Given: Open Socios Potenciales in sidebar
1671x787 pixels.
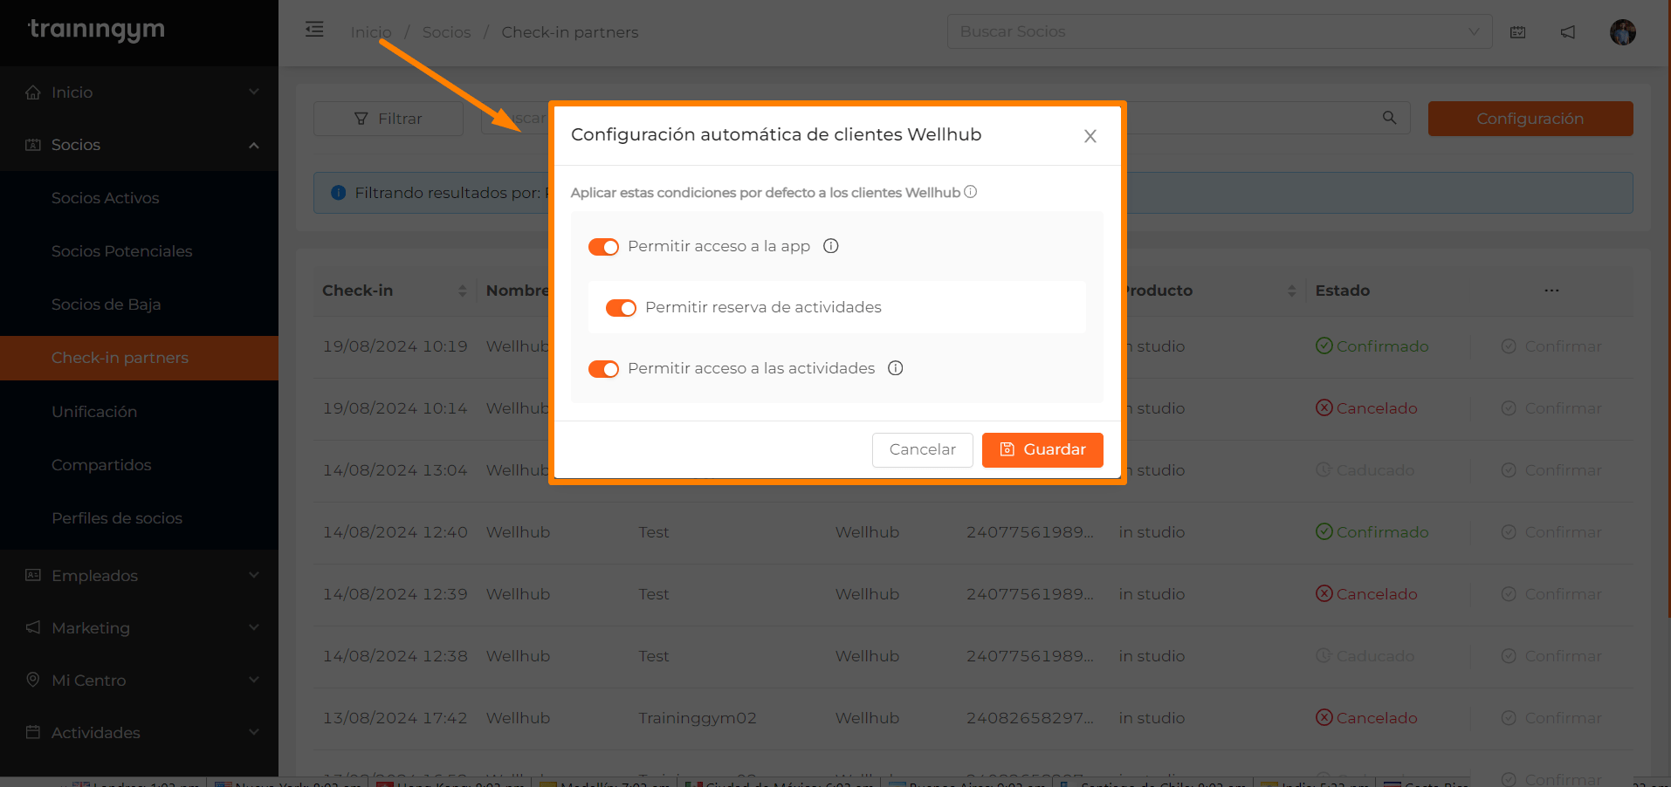Looking at the screenshot, I should 121,251.
